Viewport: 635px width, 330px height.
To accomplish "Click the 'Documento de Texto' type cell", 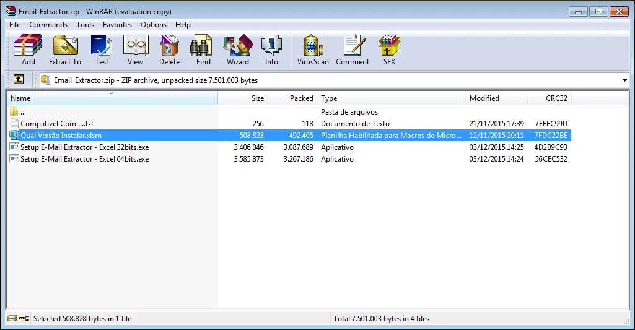I will click(x=355, y=123).
